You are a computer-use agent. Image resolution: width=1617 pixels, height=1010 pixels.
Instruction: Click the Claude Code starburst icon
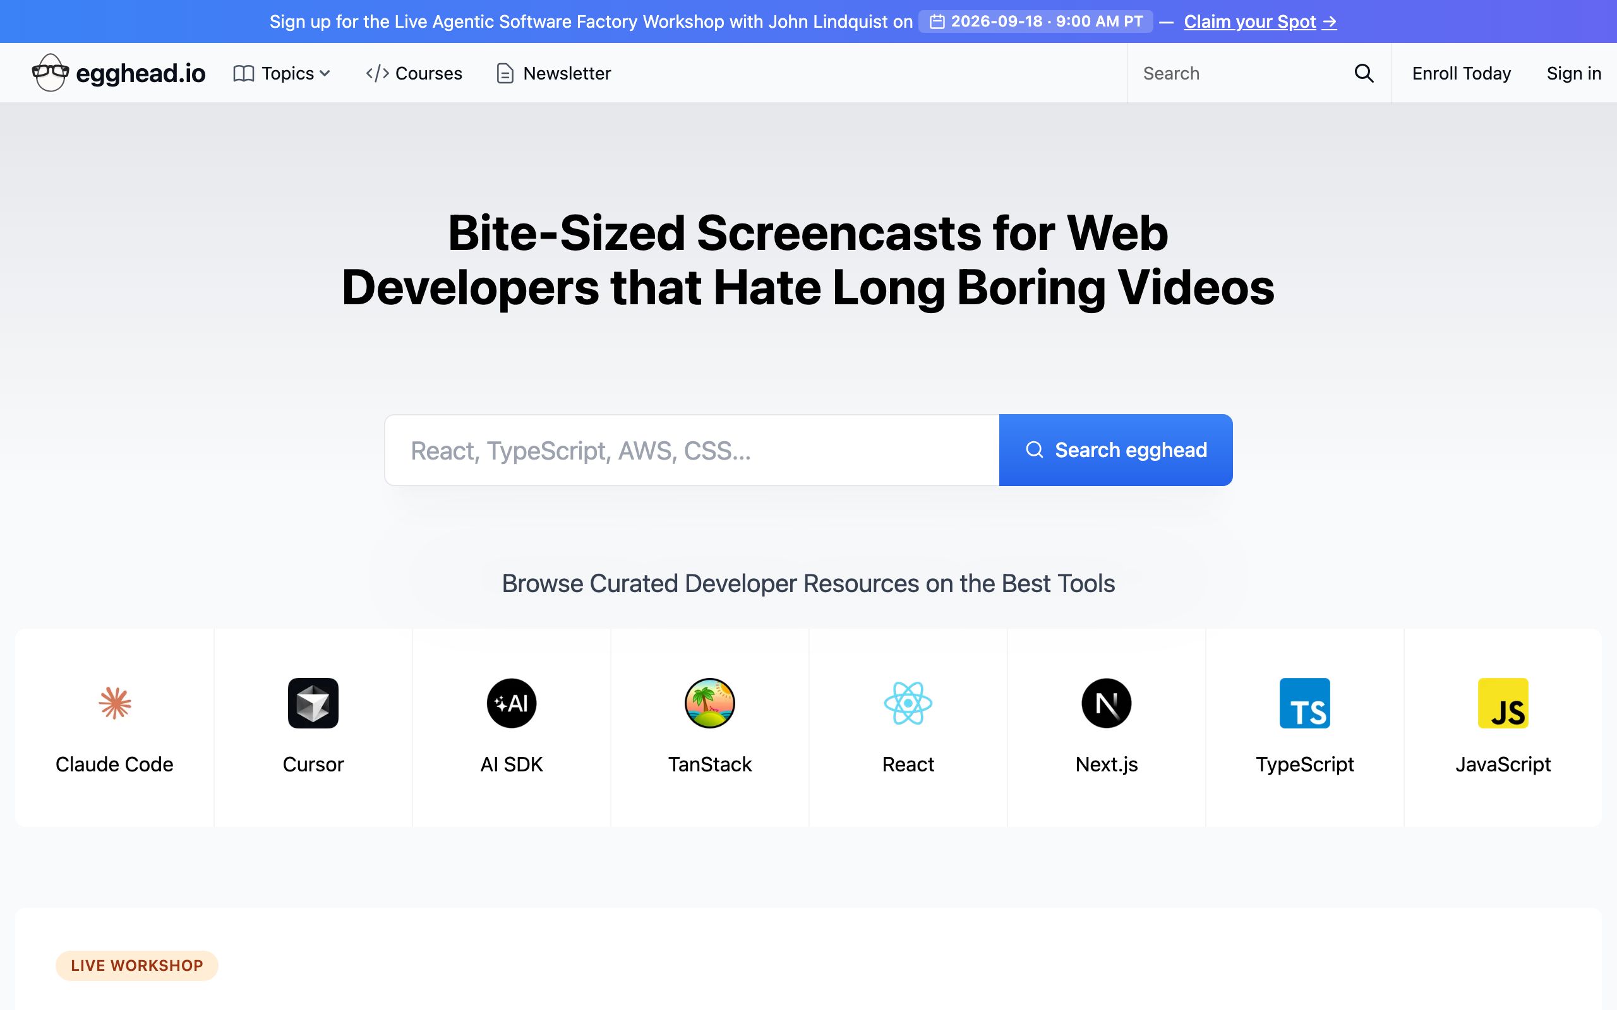pyautogui.click(x=114, y=703)
